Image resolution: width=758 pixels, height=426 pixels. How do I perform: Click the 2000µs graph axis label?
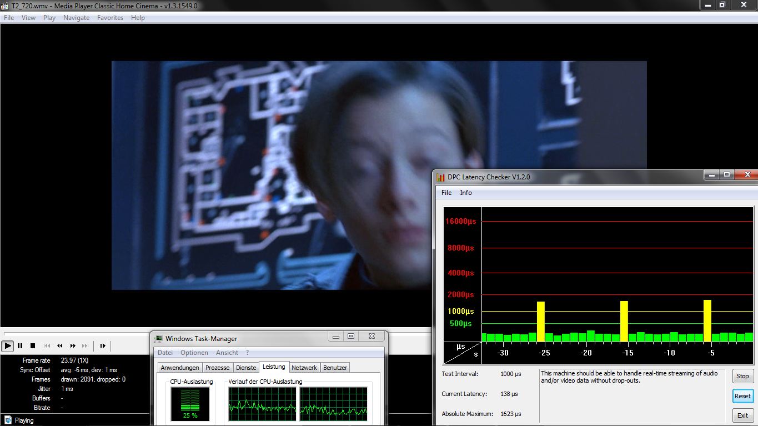click(x=461, y=294)
